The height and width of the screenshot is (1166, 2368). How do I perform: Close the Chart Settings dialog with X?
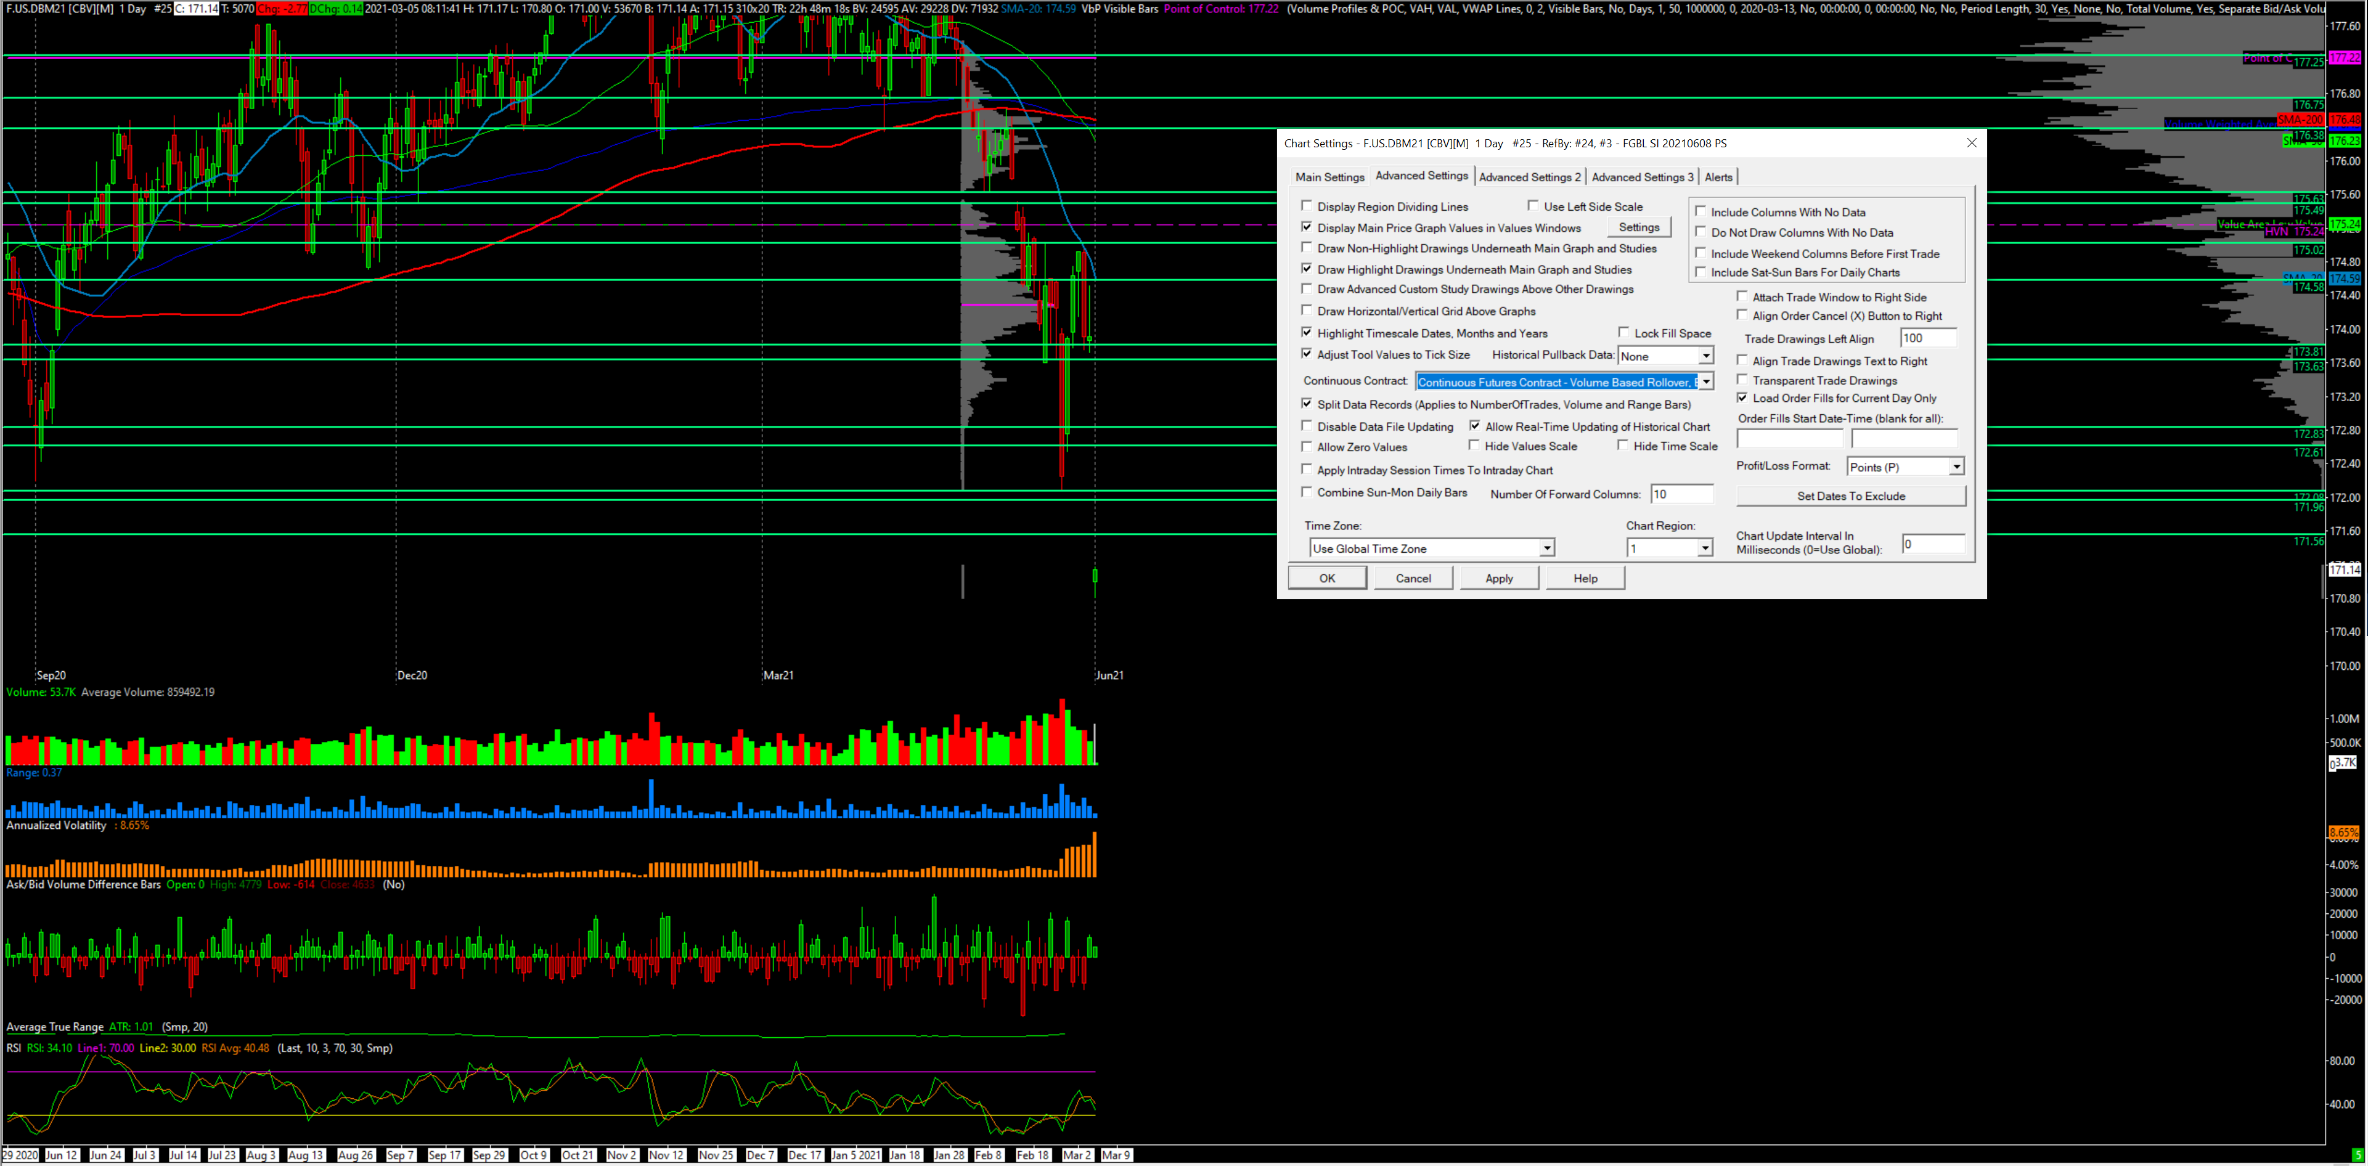pos(1971,144)
